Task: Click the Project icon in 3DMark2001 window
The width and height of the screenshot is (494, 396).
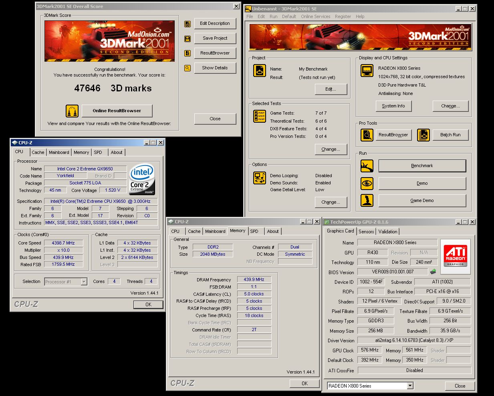Action: (x=260, y=71)
